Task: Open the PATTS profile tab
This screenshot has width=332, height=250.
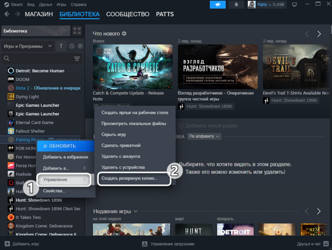Action: [x=165, y=14]
